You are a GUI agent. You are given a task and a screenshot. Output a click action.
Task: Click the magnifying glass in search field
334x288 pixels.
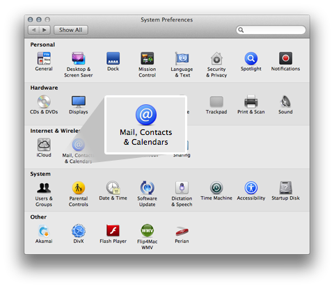tap(241, 30)
